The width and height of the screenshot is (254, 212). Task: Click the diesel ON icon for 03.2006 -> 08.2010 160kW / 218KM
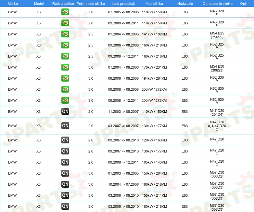pos(65,206)
